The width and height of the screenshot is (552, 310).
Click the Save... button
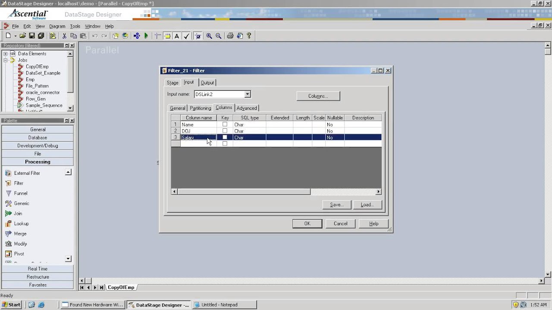337,205
